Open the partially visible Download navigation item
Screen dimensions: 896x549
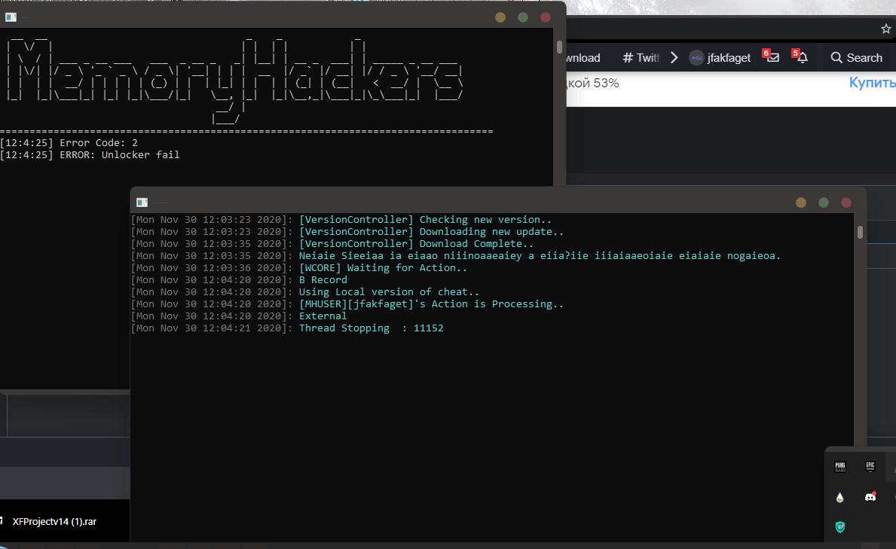click(x=583, y=58)
